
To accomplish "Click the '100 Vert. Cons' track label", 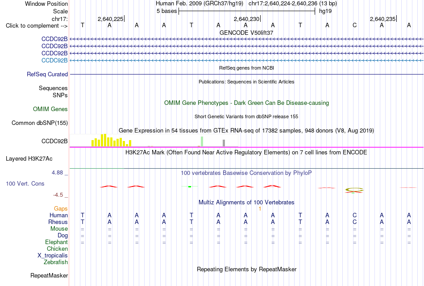I will (25, 183).
